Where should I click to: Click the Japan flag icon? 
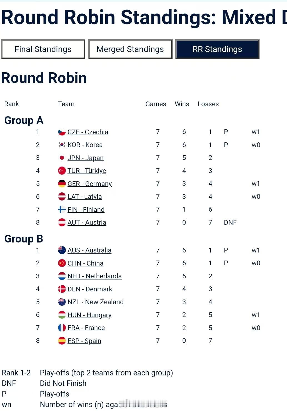pos(62,158)
